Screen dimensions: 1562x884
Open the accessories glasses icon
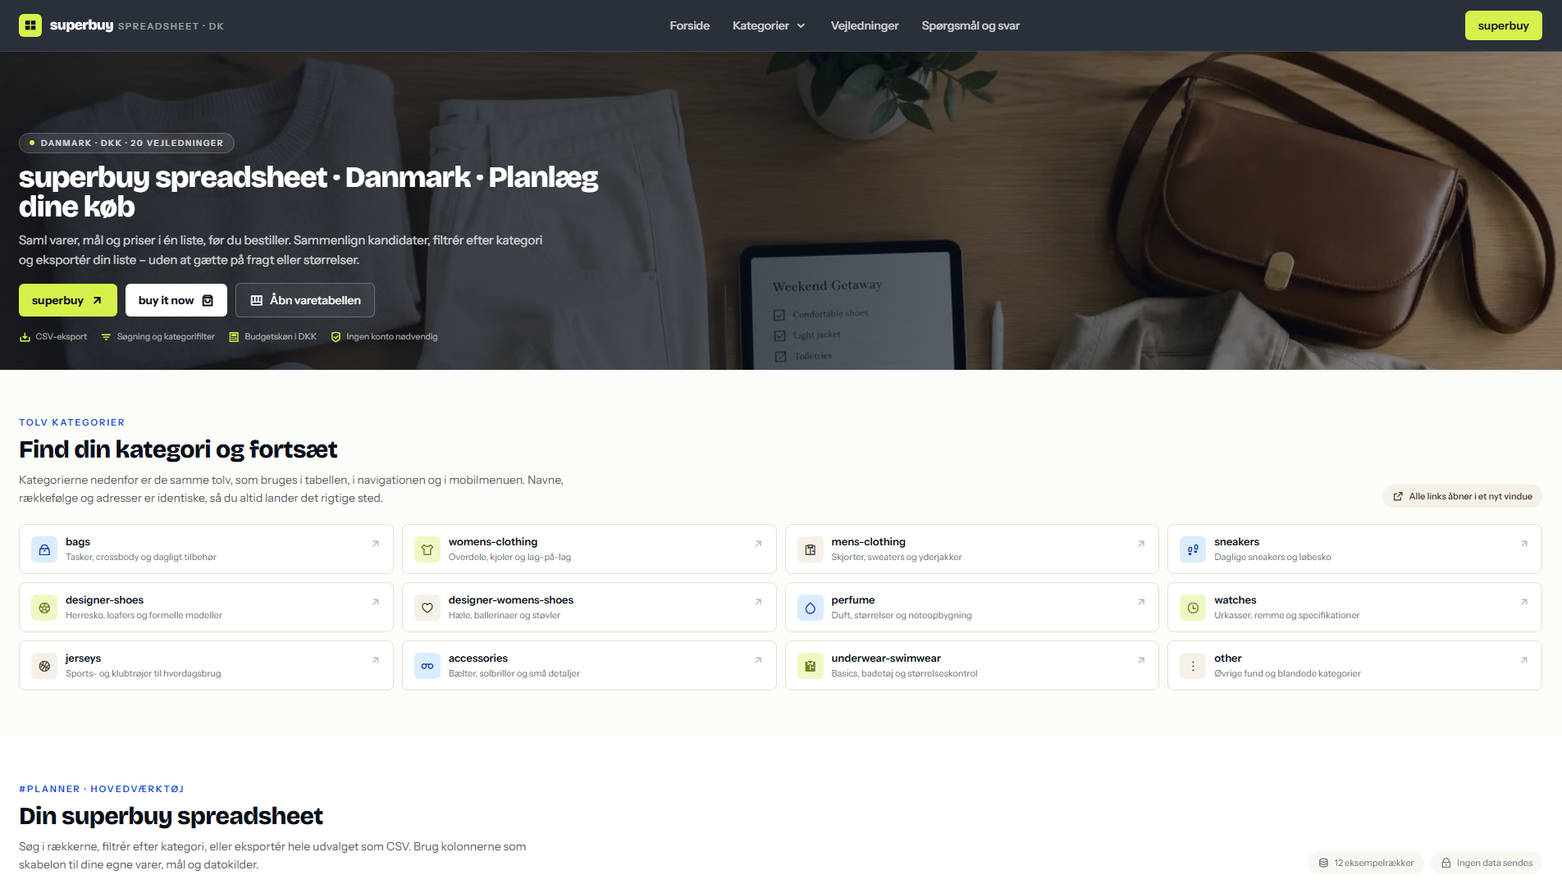[427, 666]
